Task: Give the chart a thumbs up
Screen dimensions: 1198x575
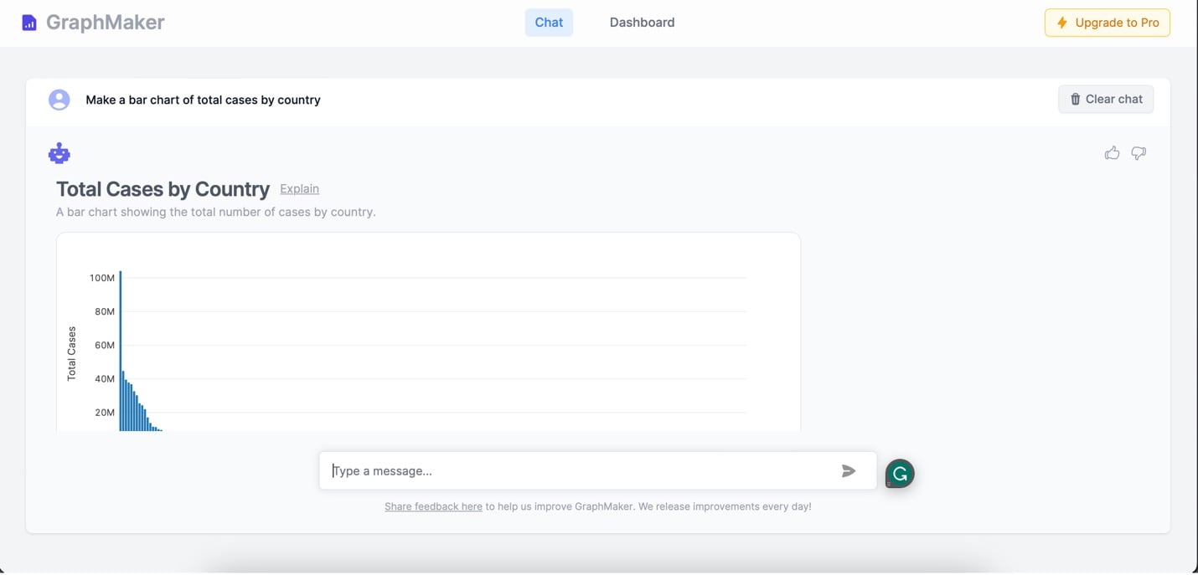Action: 1112,152
